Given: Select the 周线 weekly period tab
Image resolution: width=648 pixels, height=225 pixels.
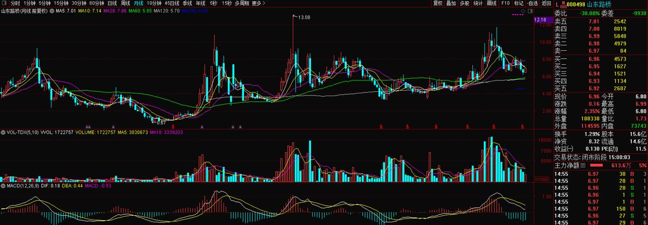Looking at the screenshot, I should 125,3.
